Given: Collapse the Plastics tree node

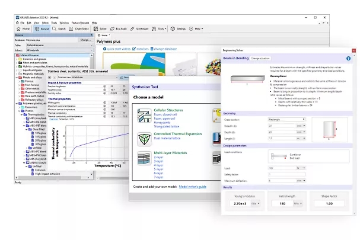Looking at the screenshot, I should click(x=19, y=111).
